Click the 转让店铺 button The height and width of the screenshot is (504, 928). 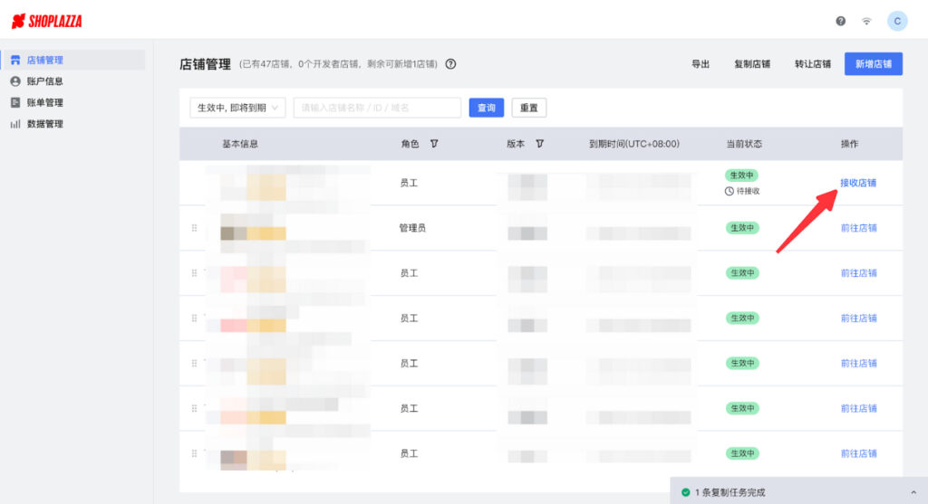813,64
